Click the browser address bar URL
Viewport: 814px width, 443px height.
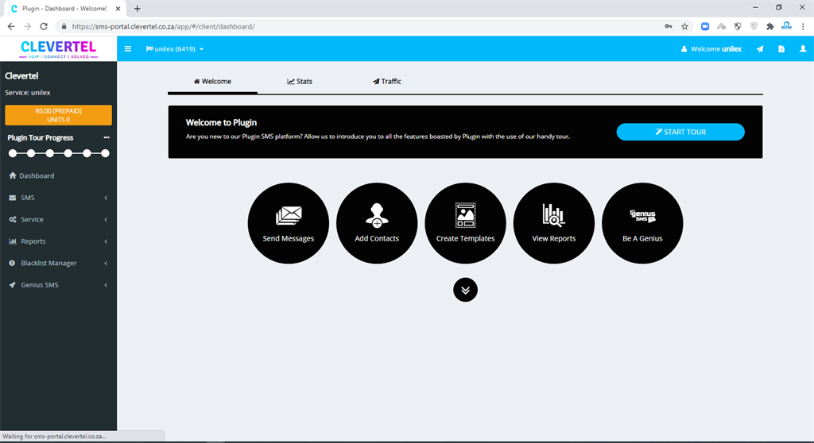(164, 26)
